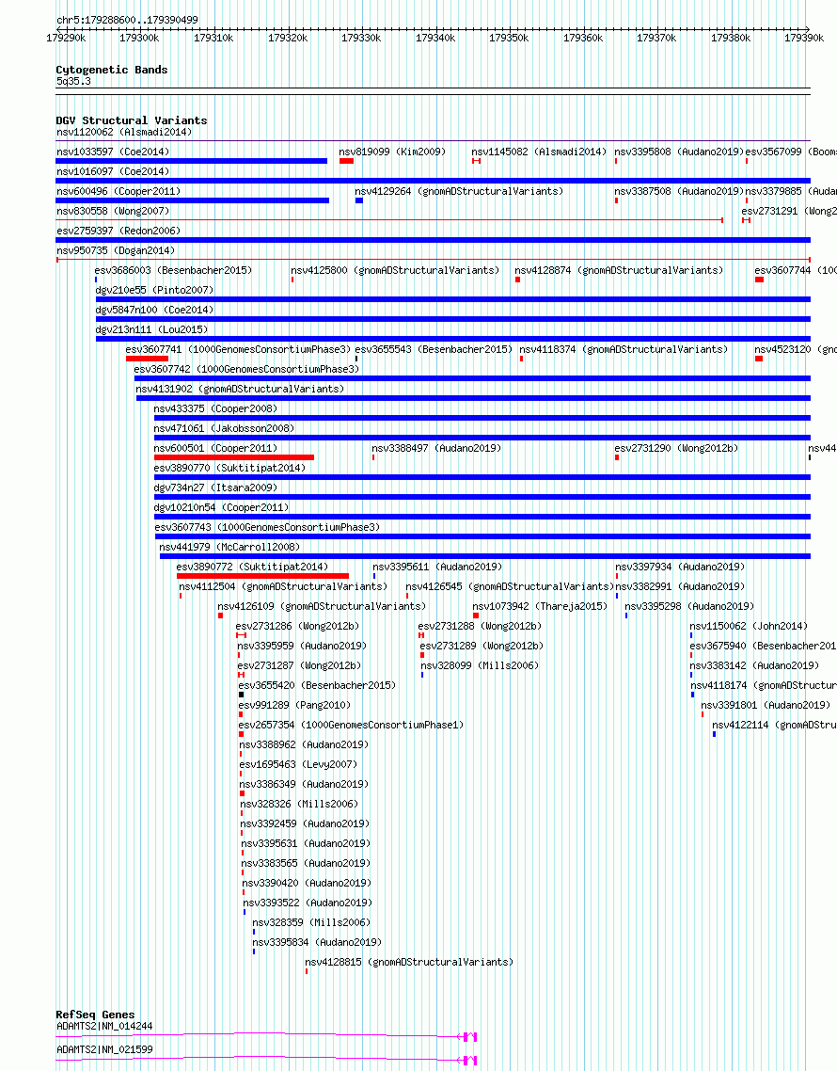Open the DGV Structural Variants track title

pyautogui.click(x=132, y=120)
